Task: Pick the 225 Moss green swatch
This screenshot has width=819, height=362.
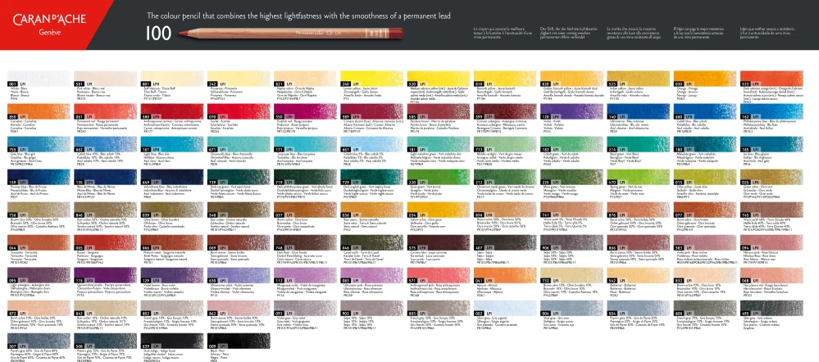Action: pyautogui.click(x=572, y=177)
